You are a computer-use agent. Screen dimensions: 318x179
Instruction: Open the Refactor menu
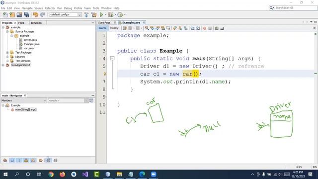pyautogui.click(x=50, y=8)
